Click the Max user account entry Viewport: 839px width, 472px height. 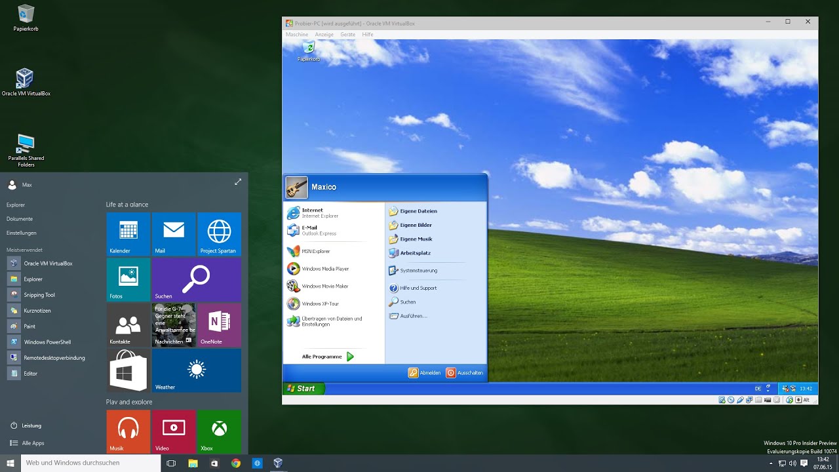click(x=20, y=185)
